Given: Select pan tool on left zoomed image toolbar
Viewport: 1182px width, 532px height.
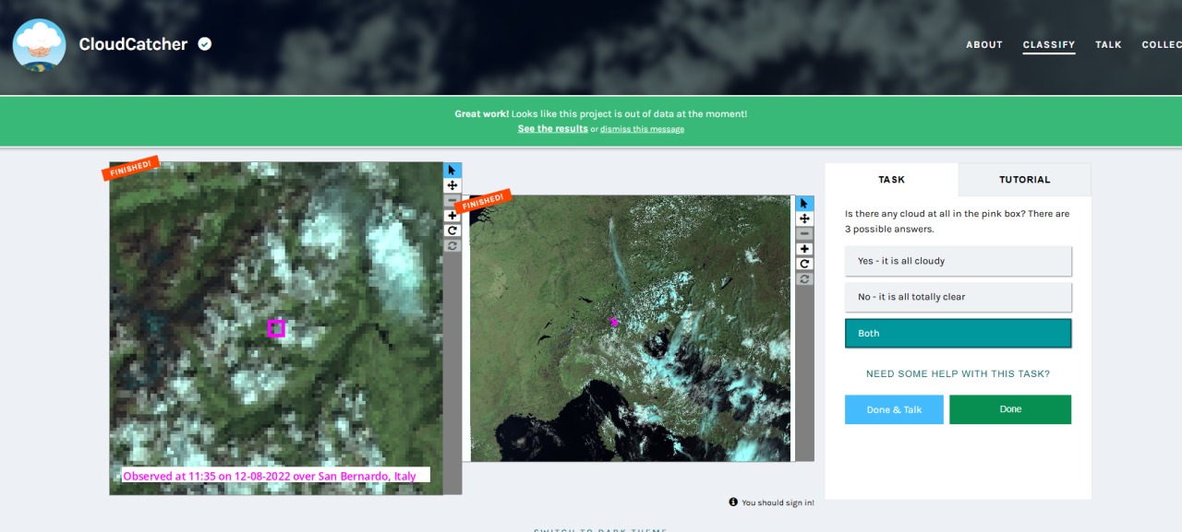Looking at the screenshot, I should [452, 185].
